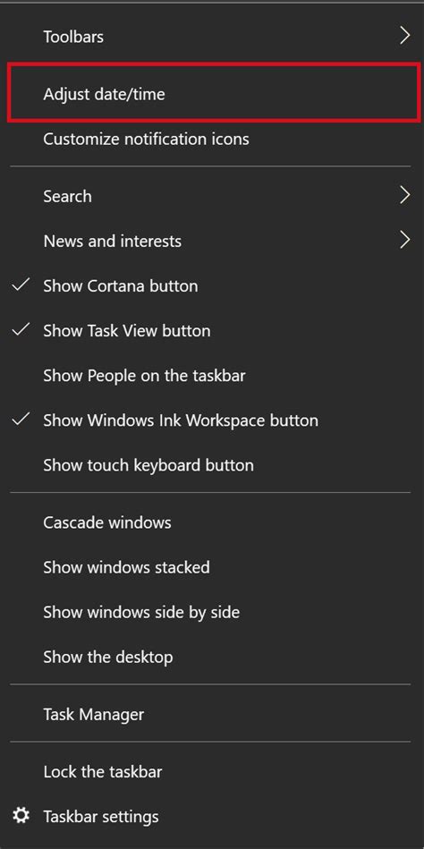Choose Customize notification icons
424x849 pixels.
pyautogui.click(x=146, y=140)
